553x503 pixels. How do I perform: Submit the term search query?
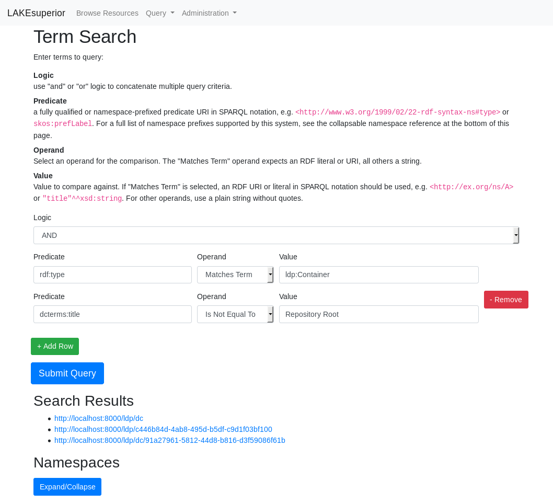click(67, 373)
